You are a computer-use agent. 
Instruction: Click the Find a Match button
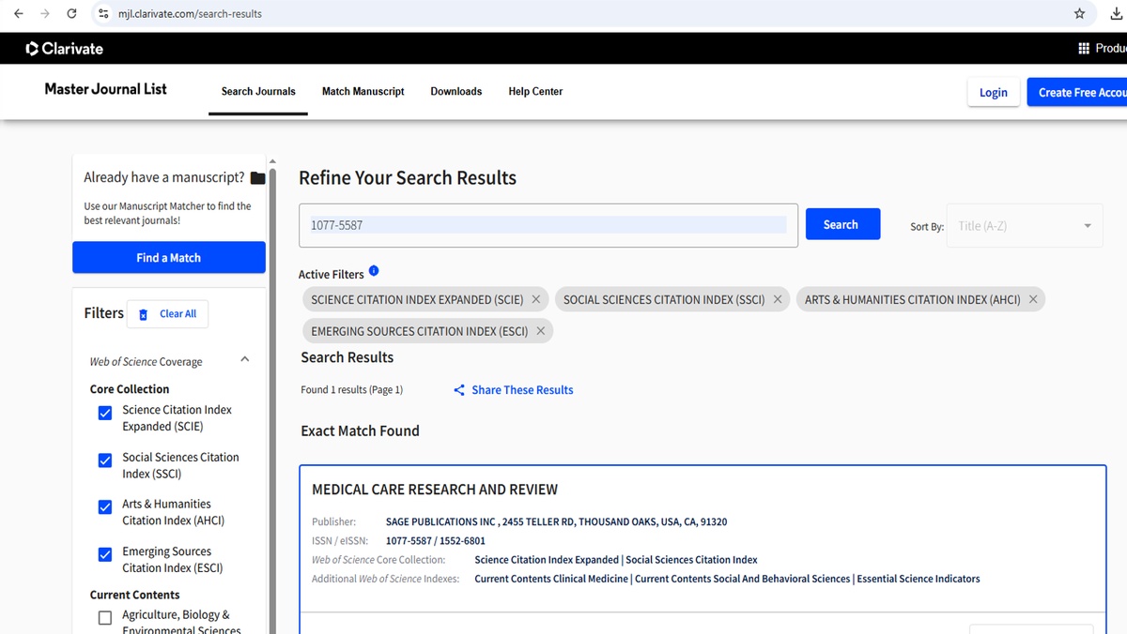[169, 258]
